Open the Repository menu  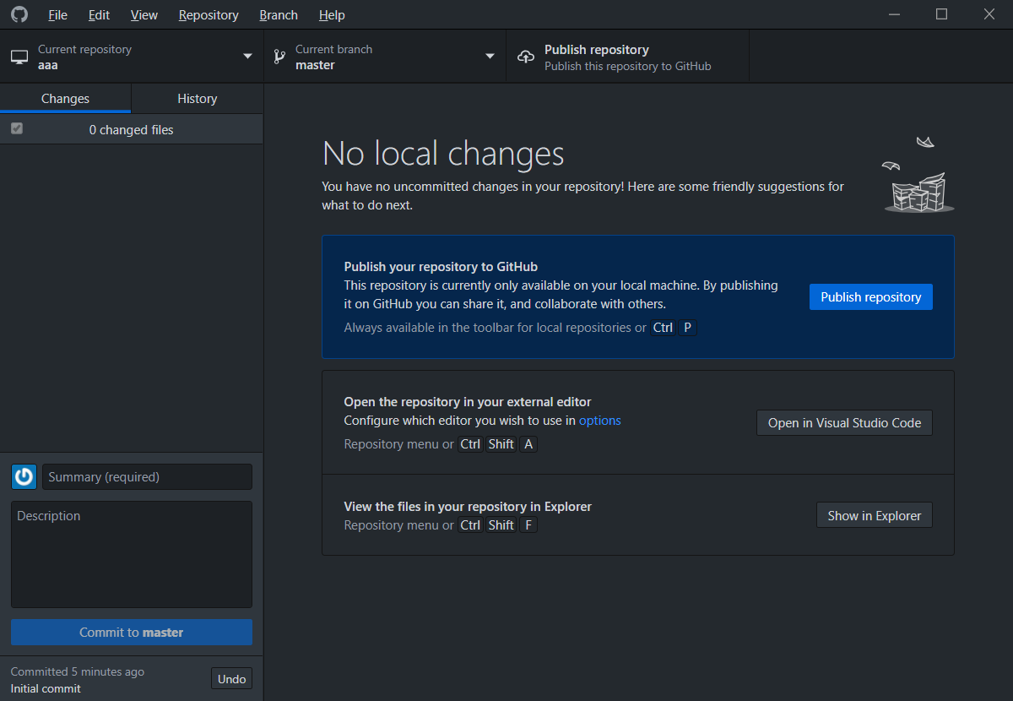tap(209, 15)
